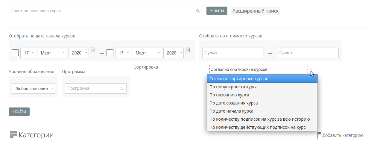Image resolution: width=374 pixels, height=144 pixels.
Task: Expand the end date day dropdown
Action: (x=123, y=53)
